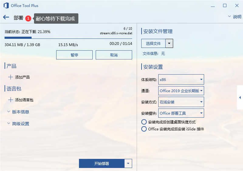Minimize the Office Tool Plus window
Viewport: 243px width, 171px height.
click(213, 6)
